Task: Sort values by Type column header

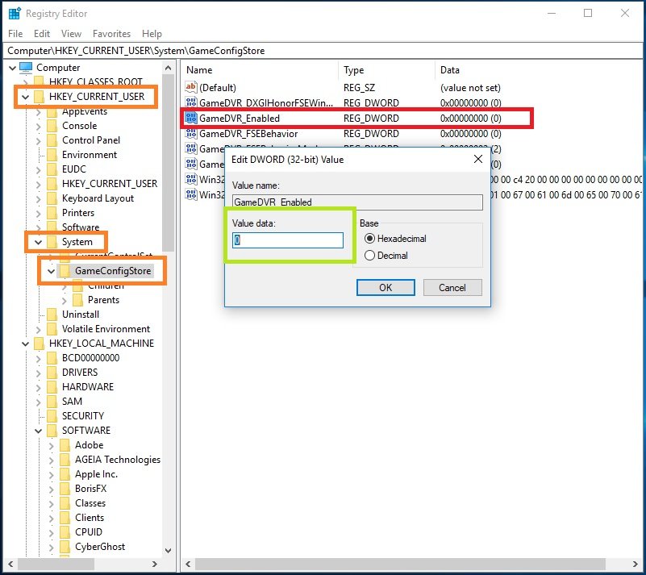Action: coord(386,70)
